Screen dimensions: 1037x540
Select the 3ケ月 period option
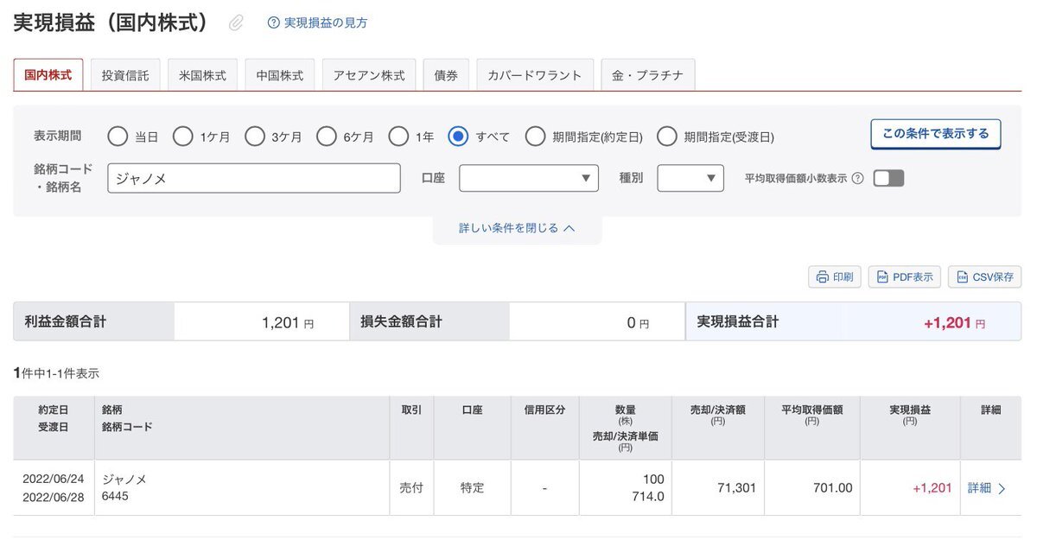(x=255, y=137)
